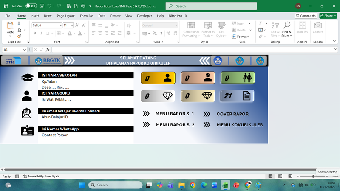Open COVER RAPOR link
This screenshot has width=340, height=191.
232,114
